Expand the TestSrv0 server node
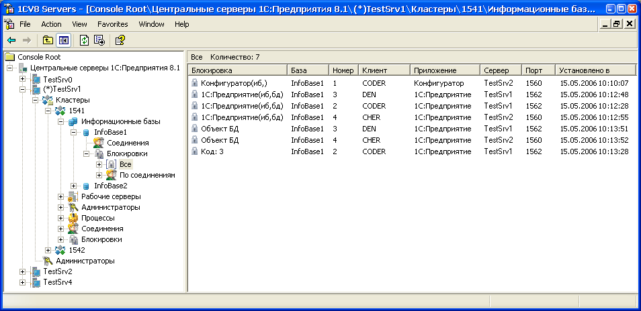The height and width of the screenshot is (311, 641). 22,78
